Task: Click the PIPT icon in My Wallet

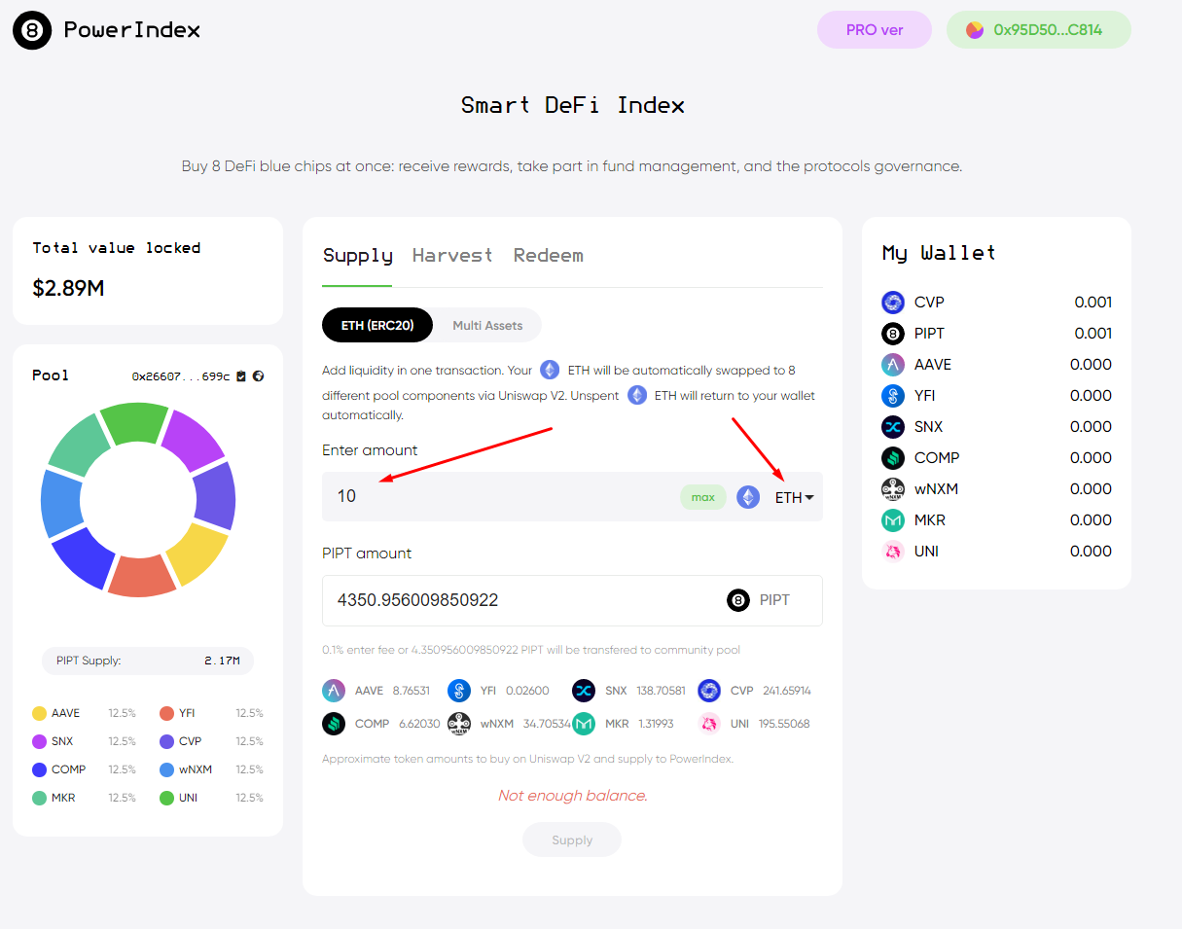Action: tap(893, 334)
